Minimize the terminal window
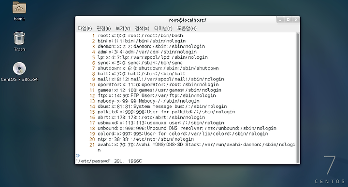 point(280,20)
